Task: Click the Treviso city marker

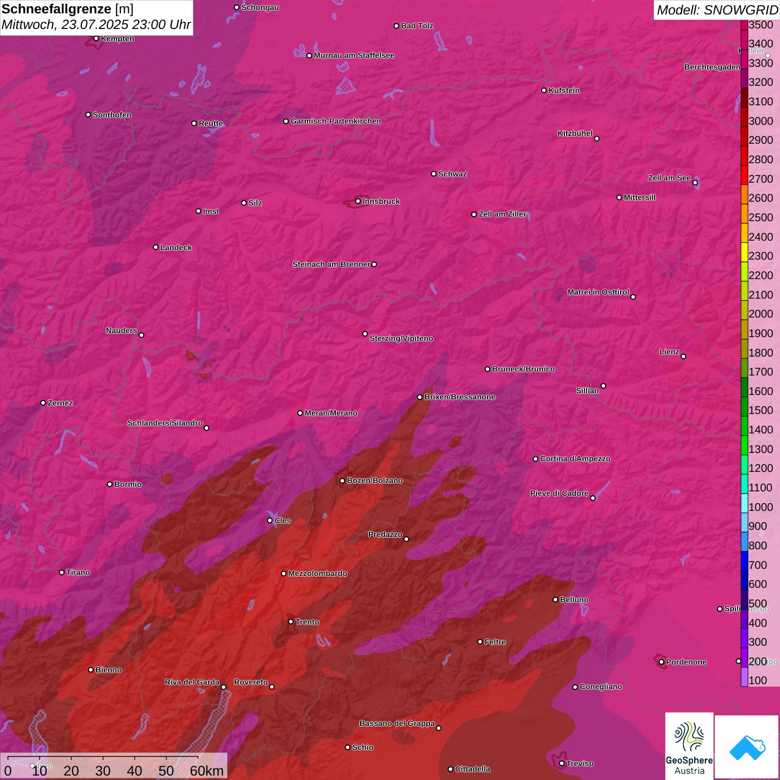Action: click(562, 763)
